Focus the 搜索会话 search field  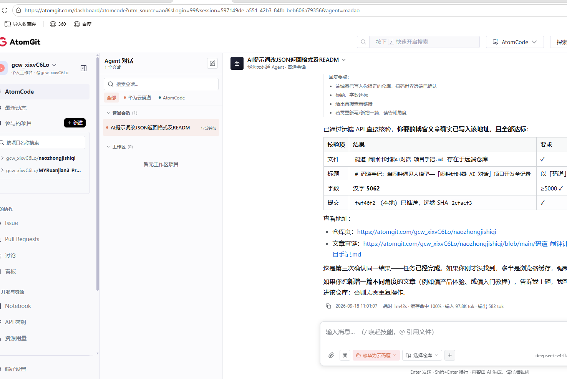coord(161,84)
